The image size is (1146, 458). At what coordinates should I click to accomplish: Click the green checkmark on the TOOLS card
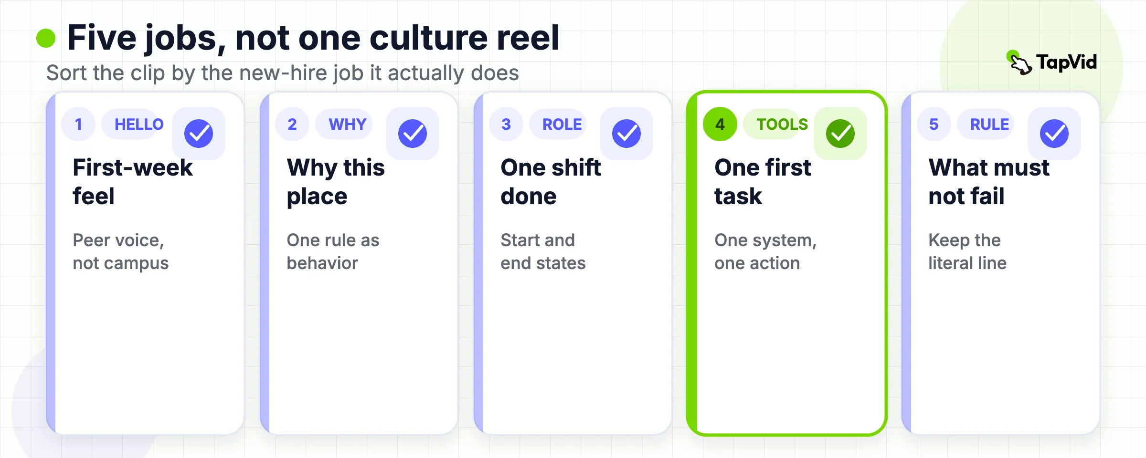click(840, 134)
